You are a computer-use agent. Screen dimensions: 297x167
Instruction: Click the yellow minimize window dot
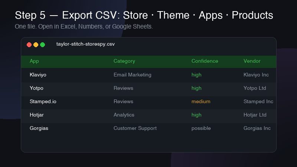(36, 45)
